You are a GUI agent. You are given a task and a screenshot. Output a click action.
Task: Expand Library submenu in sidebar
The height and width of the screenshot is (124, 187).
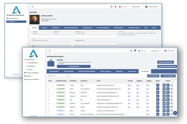[30, 69]
